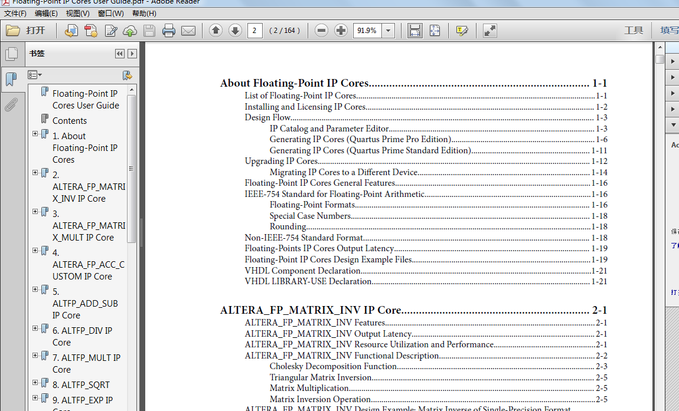Click the read mode expand icon
This screenshot has height=411, width=679.
[489, 30]
